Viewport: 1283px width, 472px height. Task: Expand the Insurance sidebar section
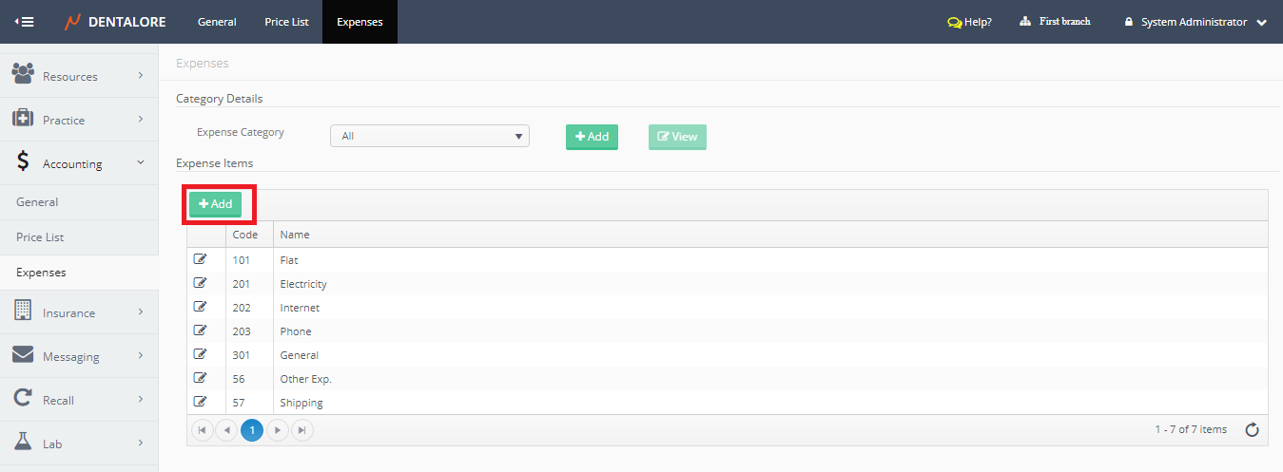tap(79, 312)
